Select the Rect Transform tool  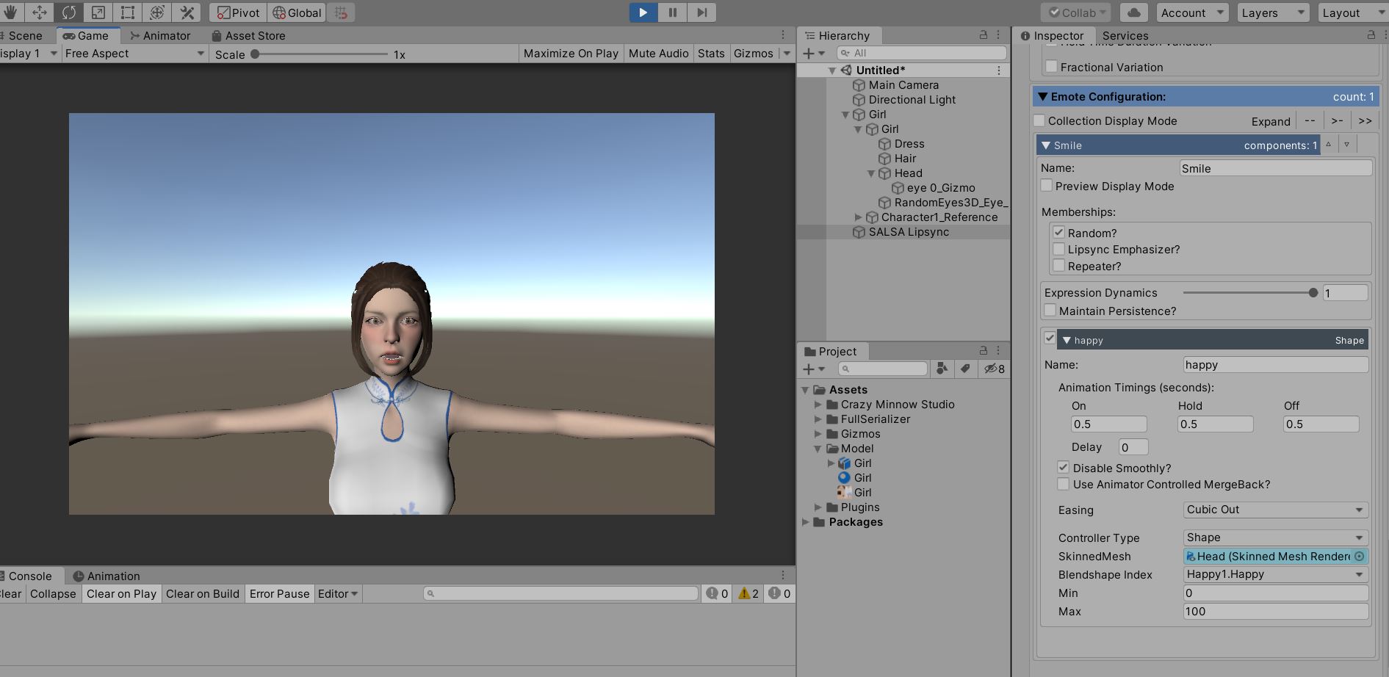(128, 12)
